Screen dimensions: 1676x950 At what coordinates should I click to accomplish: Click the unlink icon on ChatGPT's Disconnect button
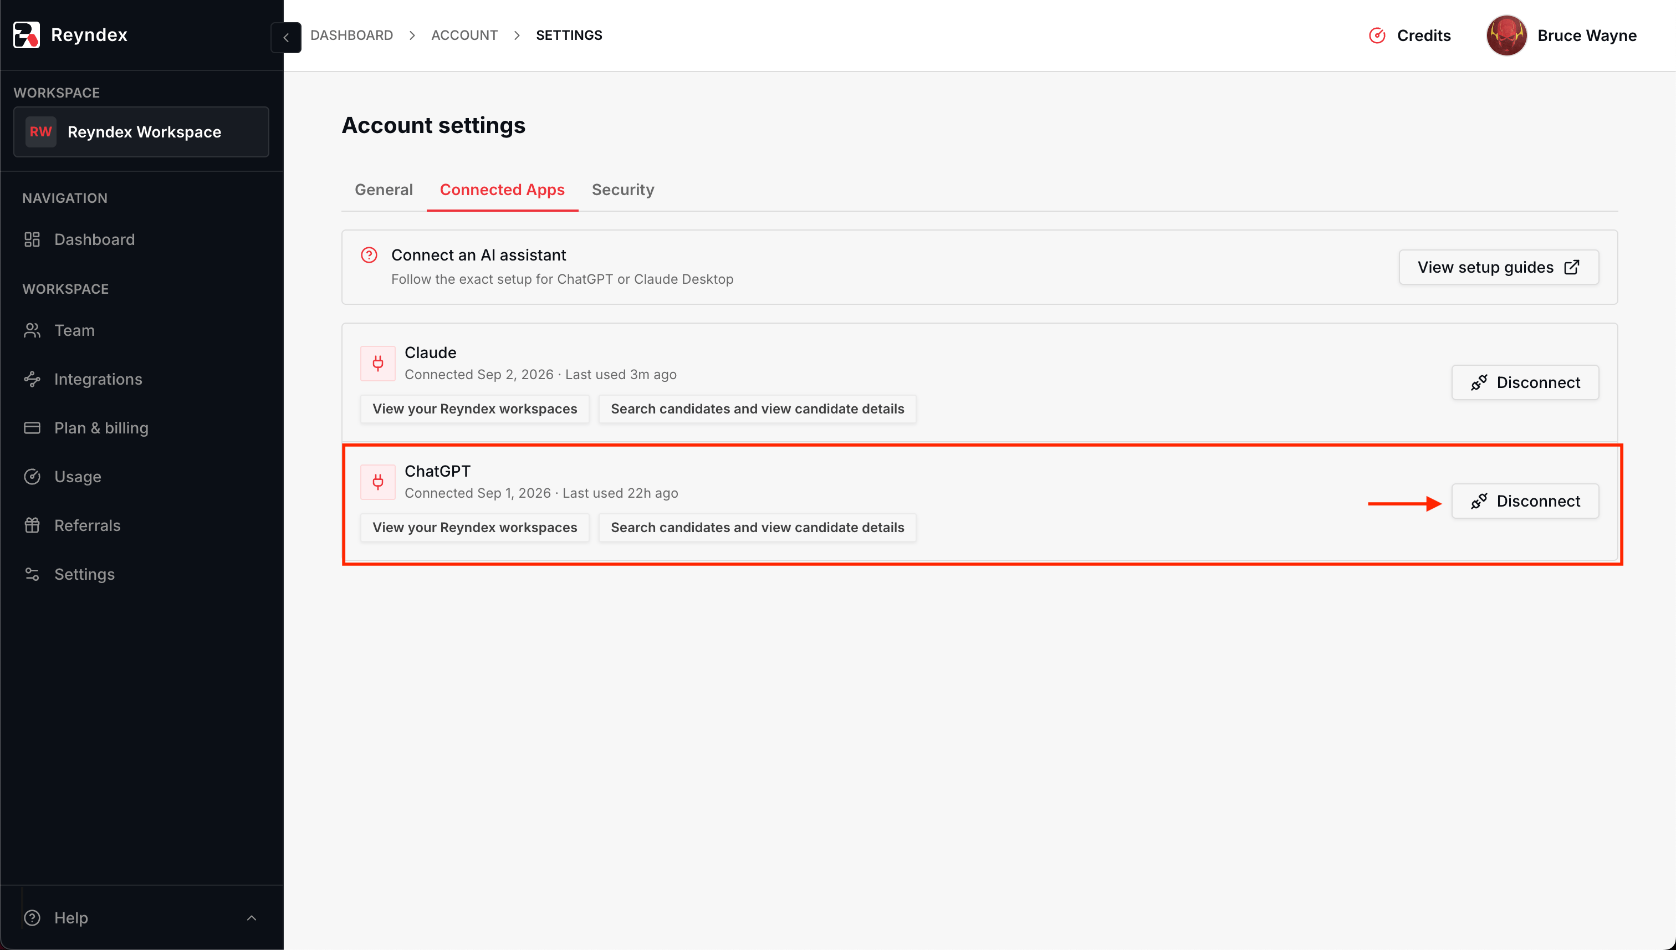point(1479,501)
